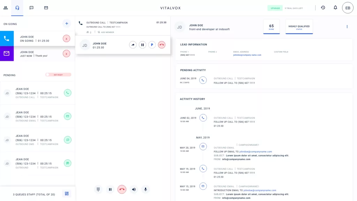The height and width of the screenshot is (201, 357).
Task: Toggle the NOT READY status switch
Action: 58,75
